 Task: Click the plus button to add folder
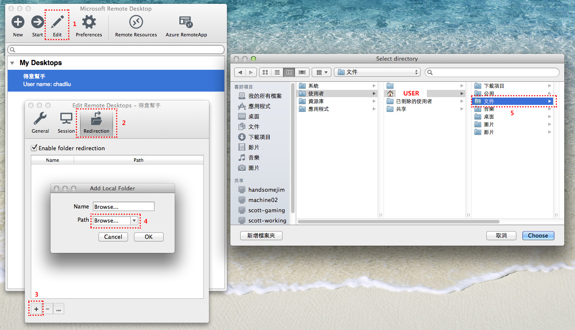[36, 309]
